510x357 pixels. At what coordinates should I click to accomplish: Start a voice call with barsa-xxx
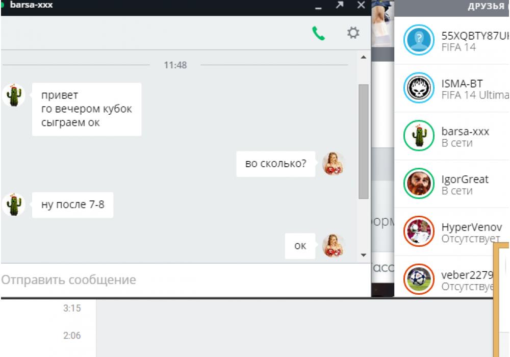pos(319,34)
